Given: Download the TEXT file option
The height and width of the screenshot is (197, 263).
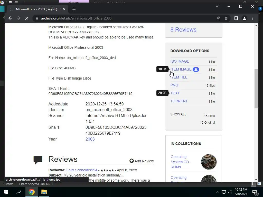Looking at the screenshot, I should point(175,93).
